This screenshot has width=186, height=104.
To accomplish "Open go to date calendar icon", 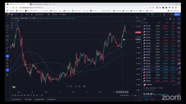I will (42, 95).
